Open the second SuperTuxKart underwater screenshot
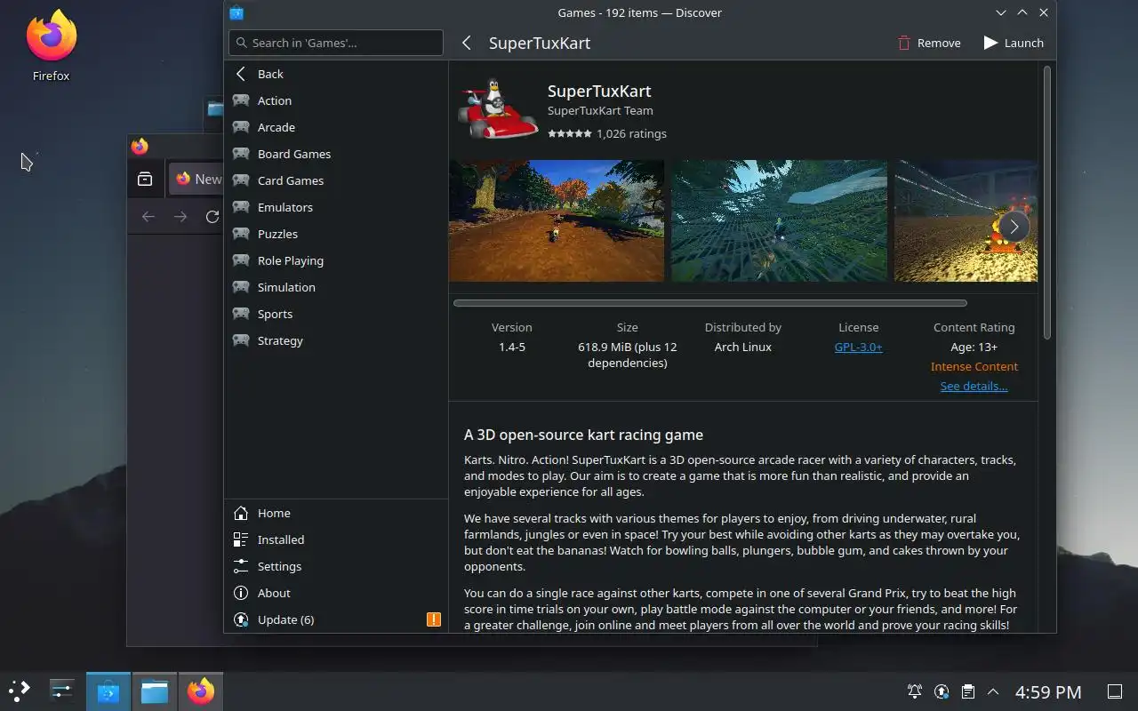1138x711 pixels. click(x=779, y=220)
